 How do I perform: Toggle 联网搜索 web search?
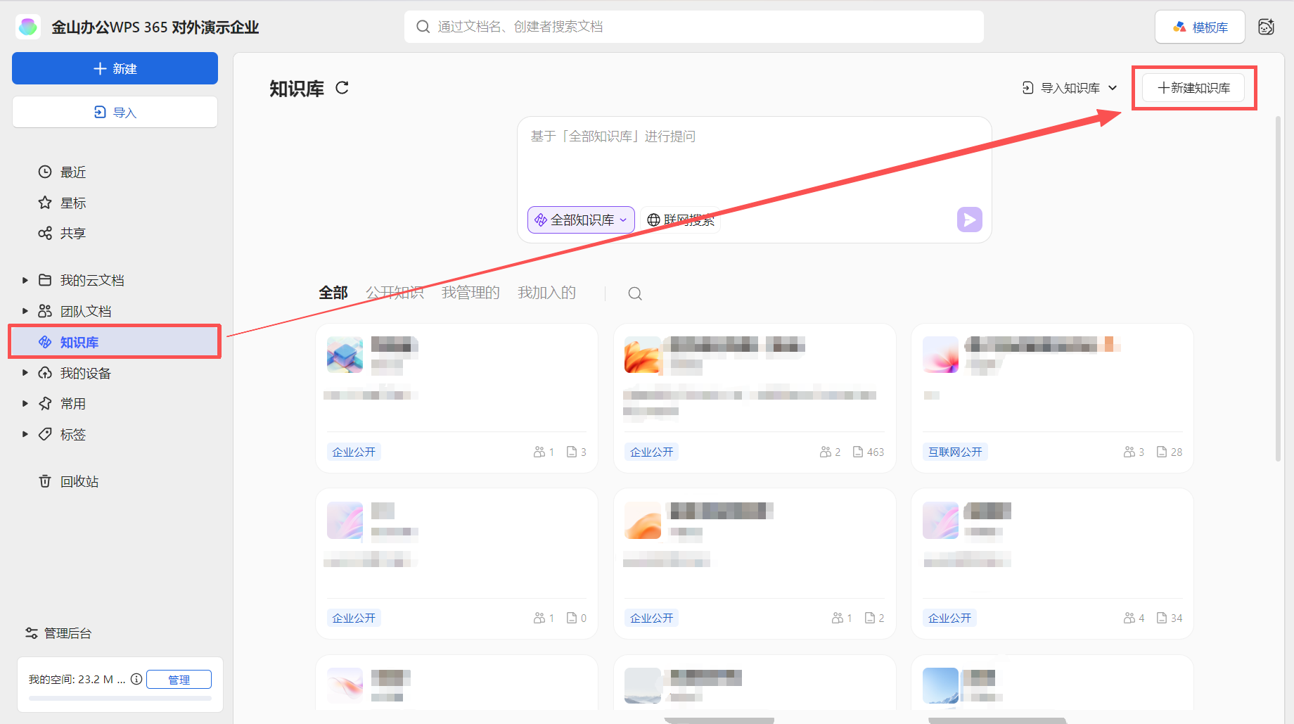click(680, 220)
